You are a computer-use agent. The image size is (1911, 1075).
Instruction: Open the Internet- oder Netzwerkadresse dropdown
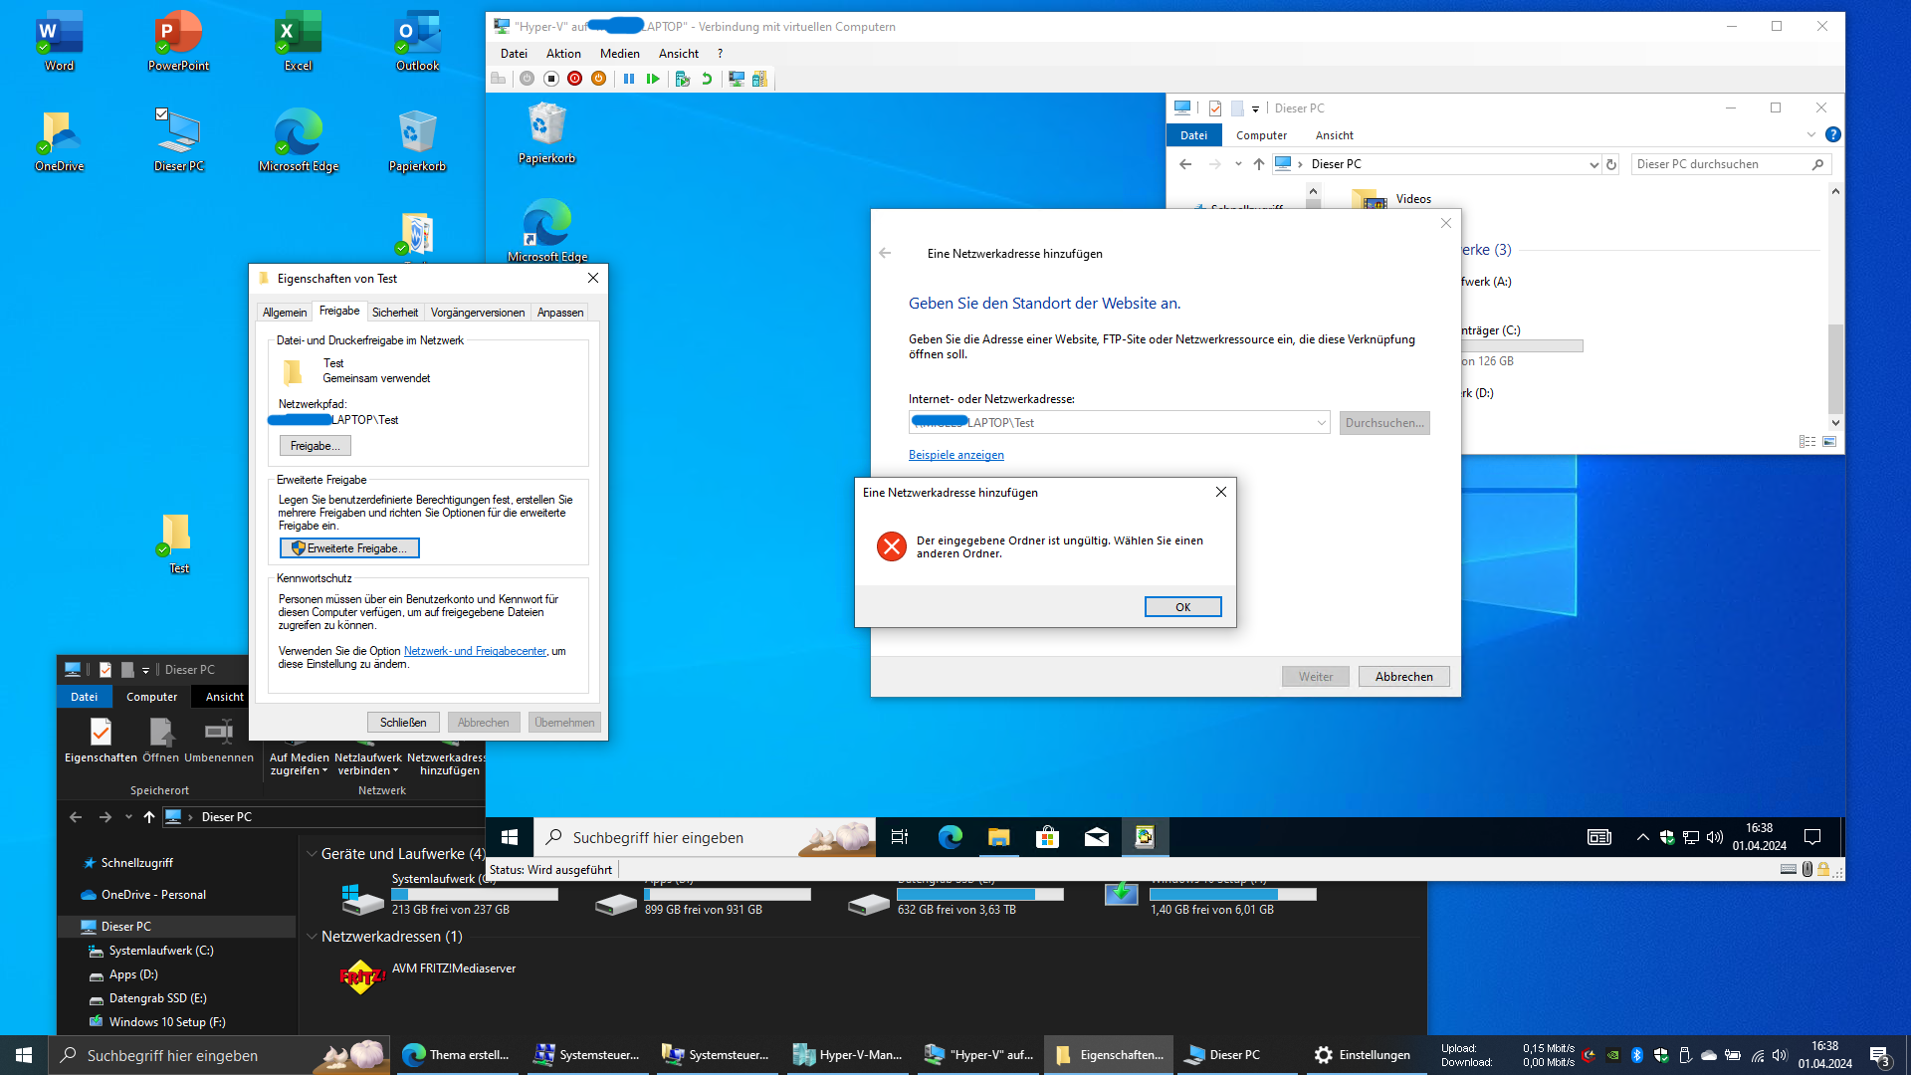point(1321,423)
